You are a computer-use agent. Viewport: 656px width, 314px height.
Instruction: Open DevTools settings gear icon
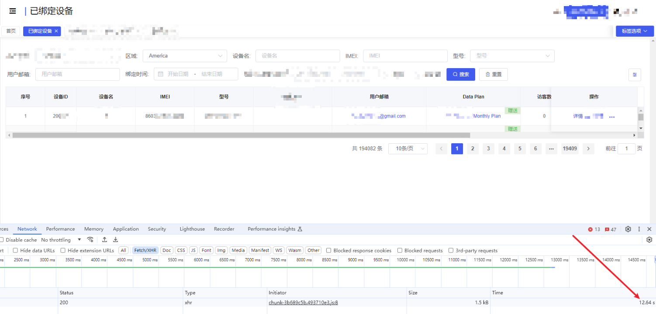628,229
